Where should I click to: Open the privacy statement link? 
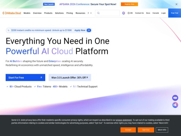124,120
